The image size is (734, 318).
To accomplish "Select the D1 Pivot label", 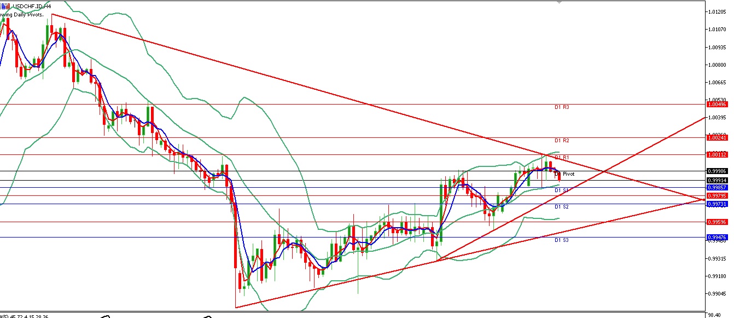I will [x=564, y=174].
